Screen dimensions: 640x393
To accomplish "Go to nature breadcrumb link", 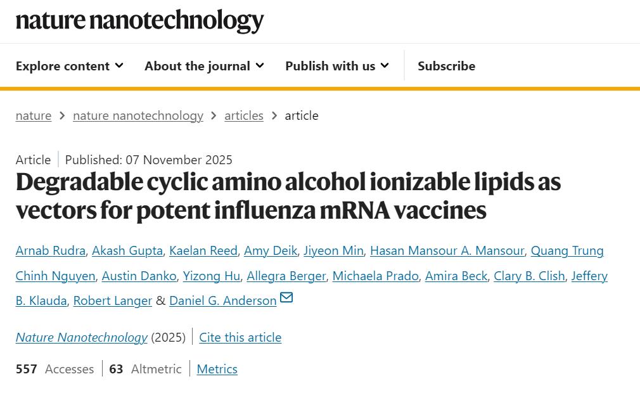I will (34, 115).
